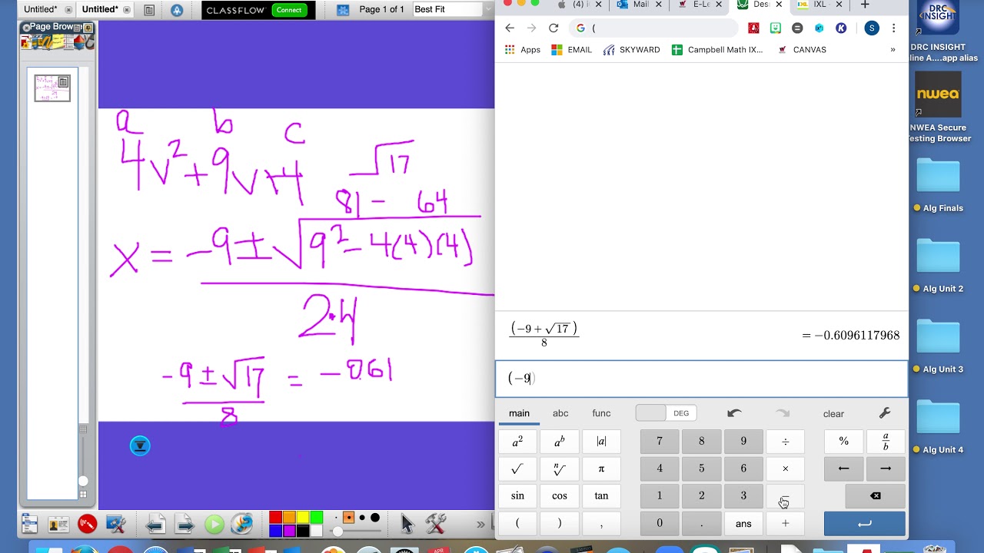
Task: Select the ActivInspire pointer select tool
Action: tap(407, 524)
